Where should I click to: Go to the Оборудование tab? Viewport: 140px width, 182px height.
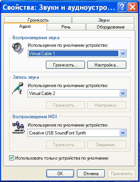coord(110,27)
